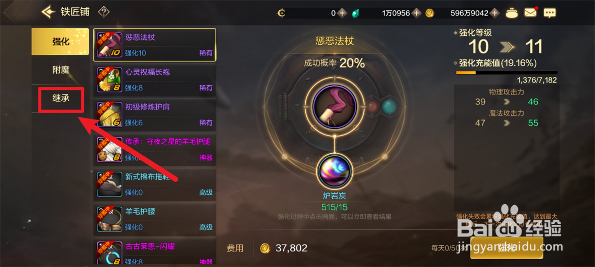595x267 pixels.
Task: Open the purse shop icon
Action: coord(513,13)
